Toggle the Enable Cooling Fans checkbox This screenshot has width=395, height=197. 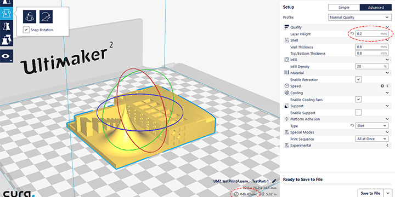coord(358,99)
